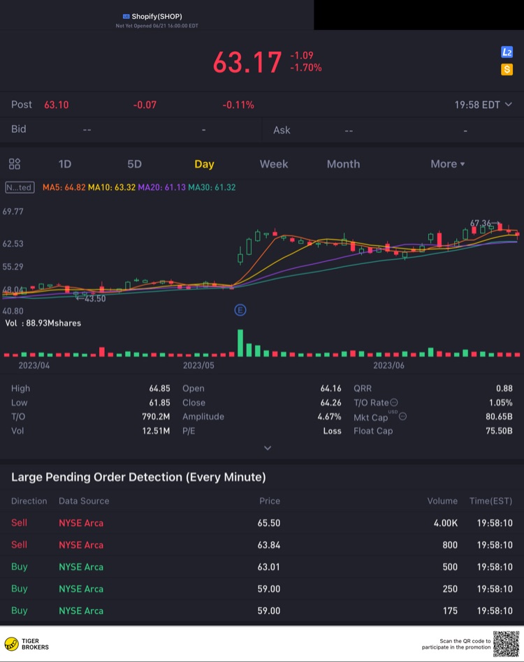524x662 pixels.
Task: Tap the T/O Rate info icon
Action: [x=394, y=402]
